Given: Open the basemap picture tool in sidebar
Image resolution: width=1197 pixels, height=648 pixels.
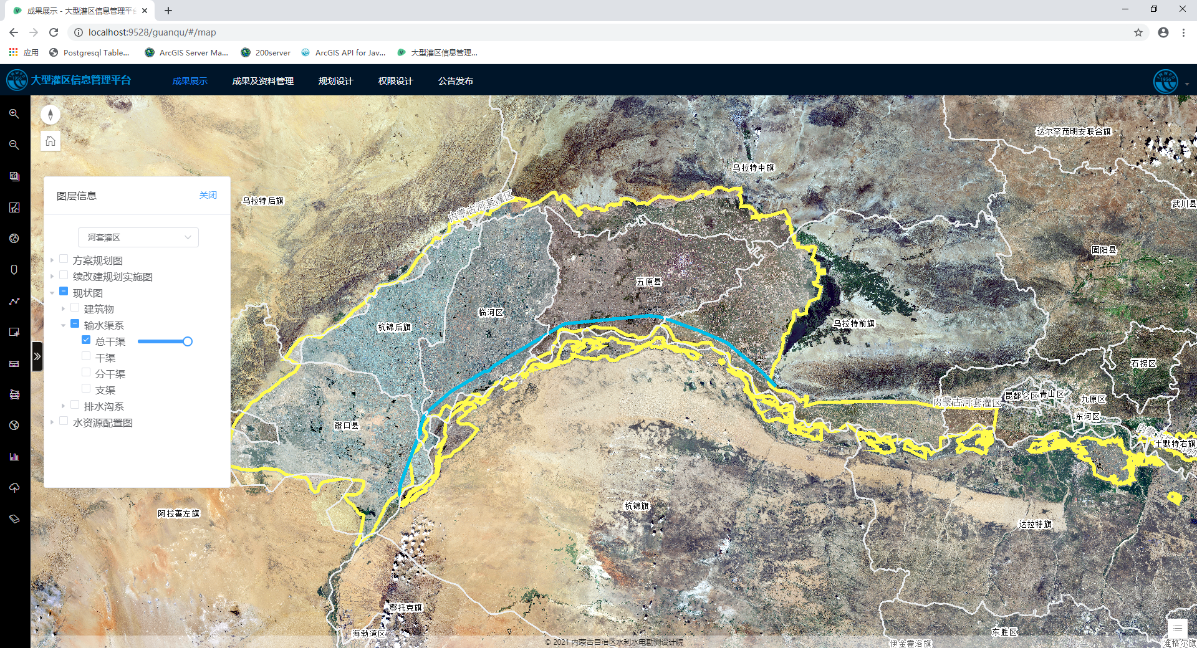Looking at the screenshot, I should tap(14, 207).
